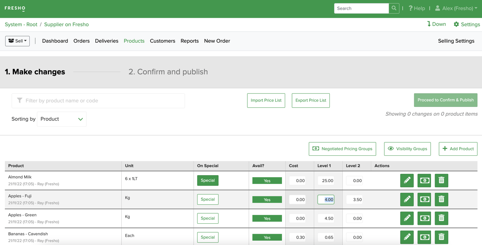482x245 pixels.
Task: Open pricing money icon for Apples - Fuji
Action: coord(424,200)
